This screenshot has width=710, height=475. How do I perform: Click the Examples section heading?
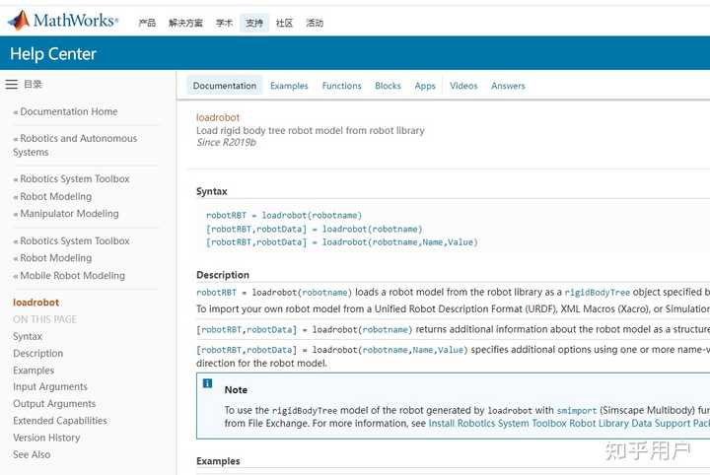coord(218,461)
